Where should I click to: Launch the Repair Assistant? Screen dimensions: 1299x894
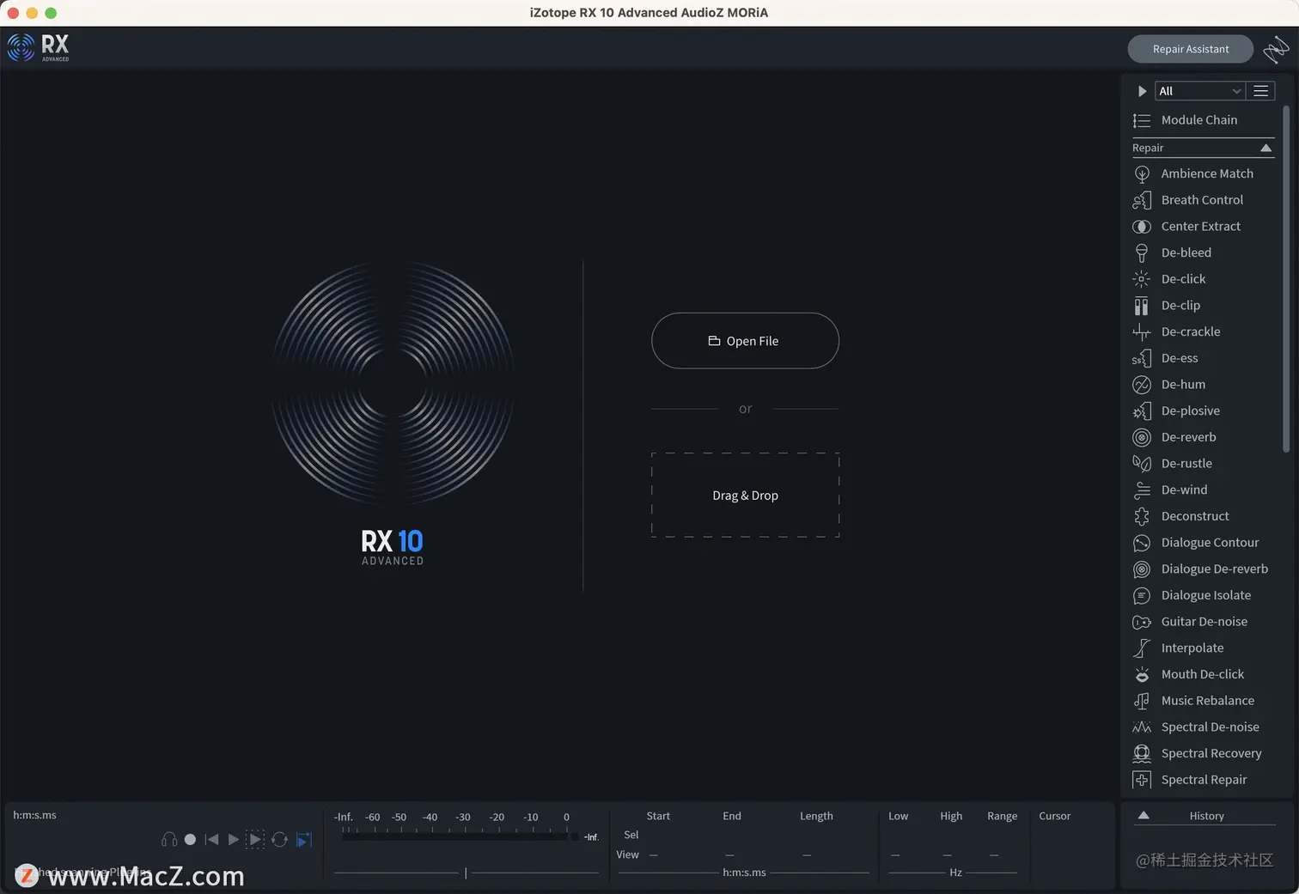pyautogui.click(x=1190, y=49)
